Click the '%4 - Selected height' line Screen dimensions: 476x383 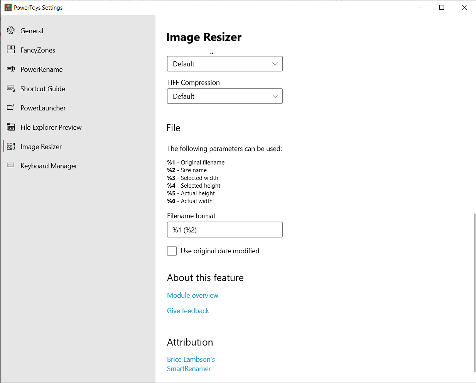(x=194, y=186)
